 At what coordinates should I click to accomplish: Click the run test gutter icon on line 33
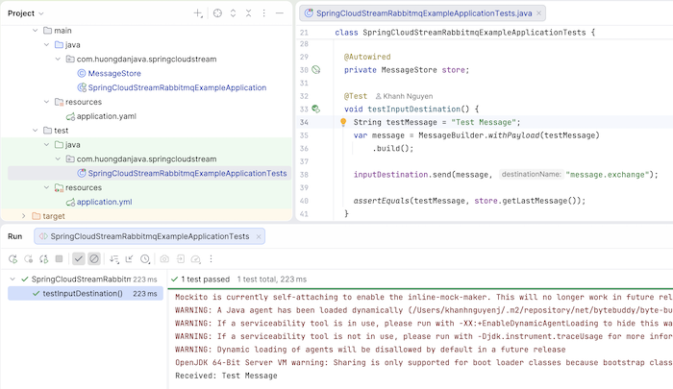[316, 109]
